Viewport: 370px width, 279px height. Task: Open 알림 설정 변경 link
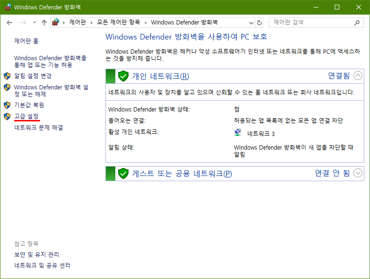tap(33, 76)
